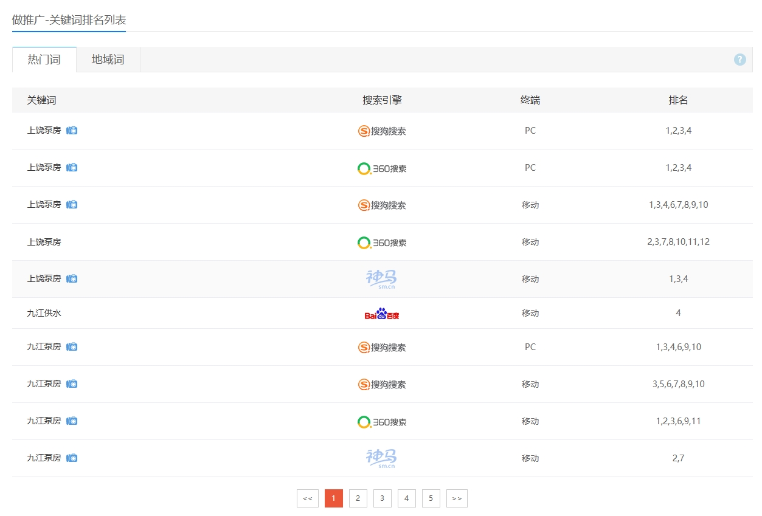Screen dimensions: 762x516
Task: Click camera icon in 九江泵房 搜狗搜索 移动 row
Action: [x=72, y=384]
